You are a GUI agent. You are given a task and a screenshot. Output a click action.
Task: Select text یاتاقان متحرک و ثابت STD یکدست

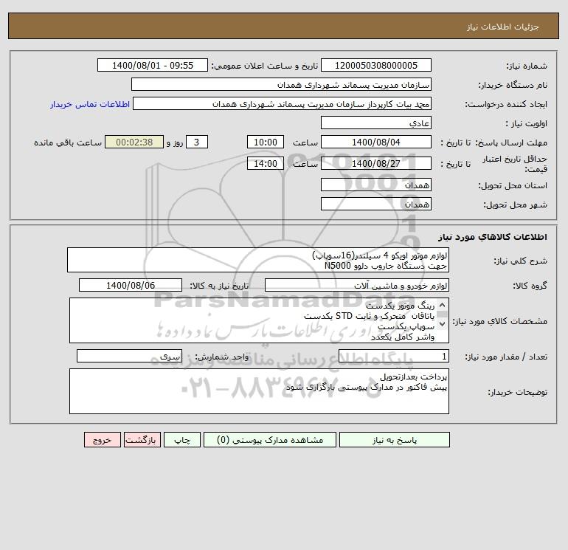click(x=369, y=316)
